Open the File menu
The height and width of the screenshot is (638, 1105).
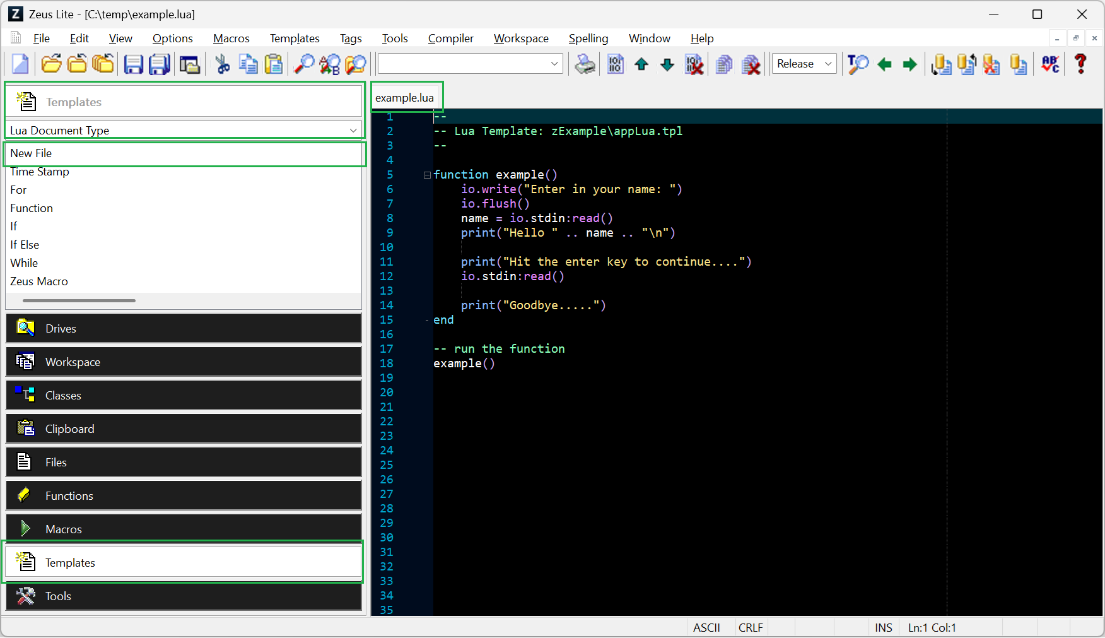coord(42,38)
